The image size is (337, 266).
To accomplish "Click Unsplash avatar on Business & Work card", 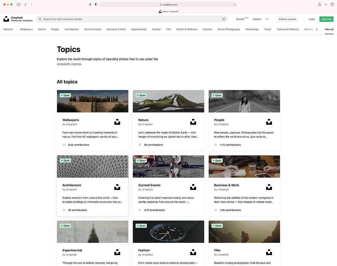I will pos(269,187).
